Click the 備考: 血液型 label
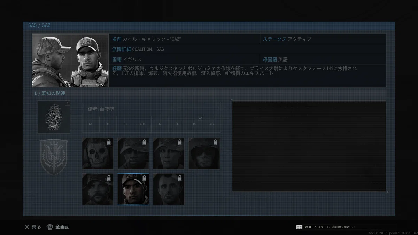The image size is (418, 235). point(101,109)
